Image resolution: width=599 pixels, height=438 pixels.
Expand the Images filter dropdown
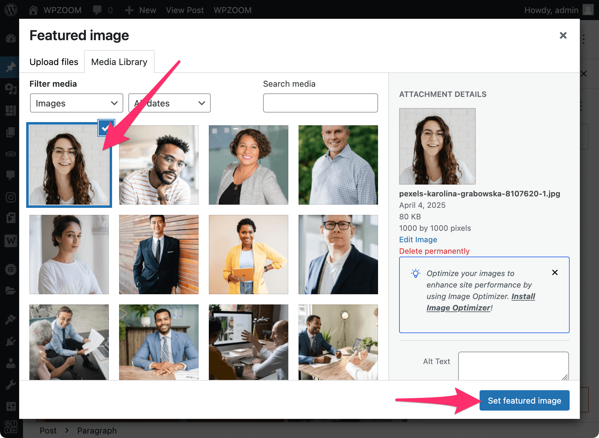pos(77,103)
